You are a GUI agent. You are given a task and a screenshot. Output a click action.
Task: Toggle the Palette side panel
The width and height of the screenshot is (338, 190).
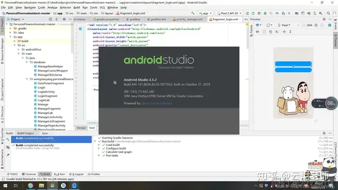[251, 31]
